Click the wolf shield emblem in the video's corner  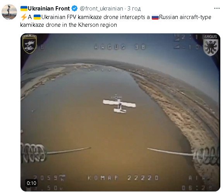pyautogui.click(x=29, y=44)
